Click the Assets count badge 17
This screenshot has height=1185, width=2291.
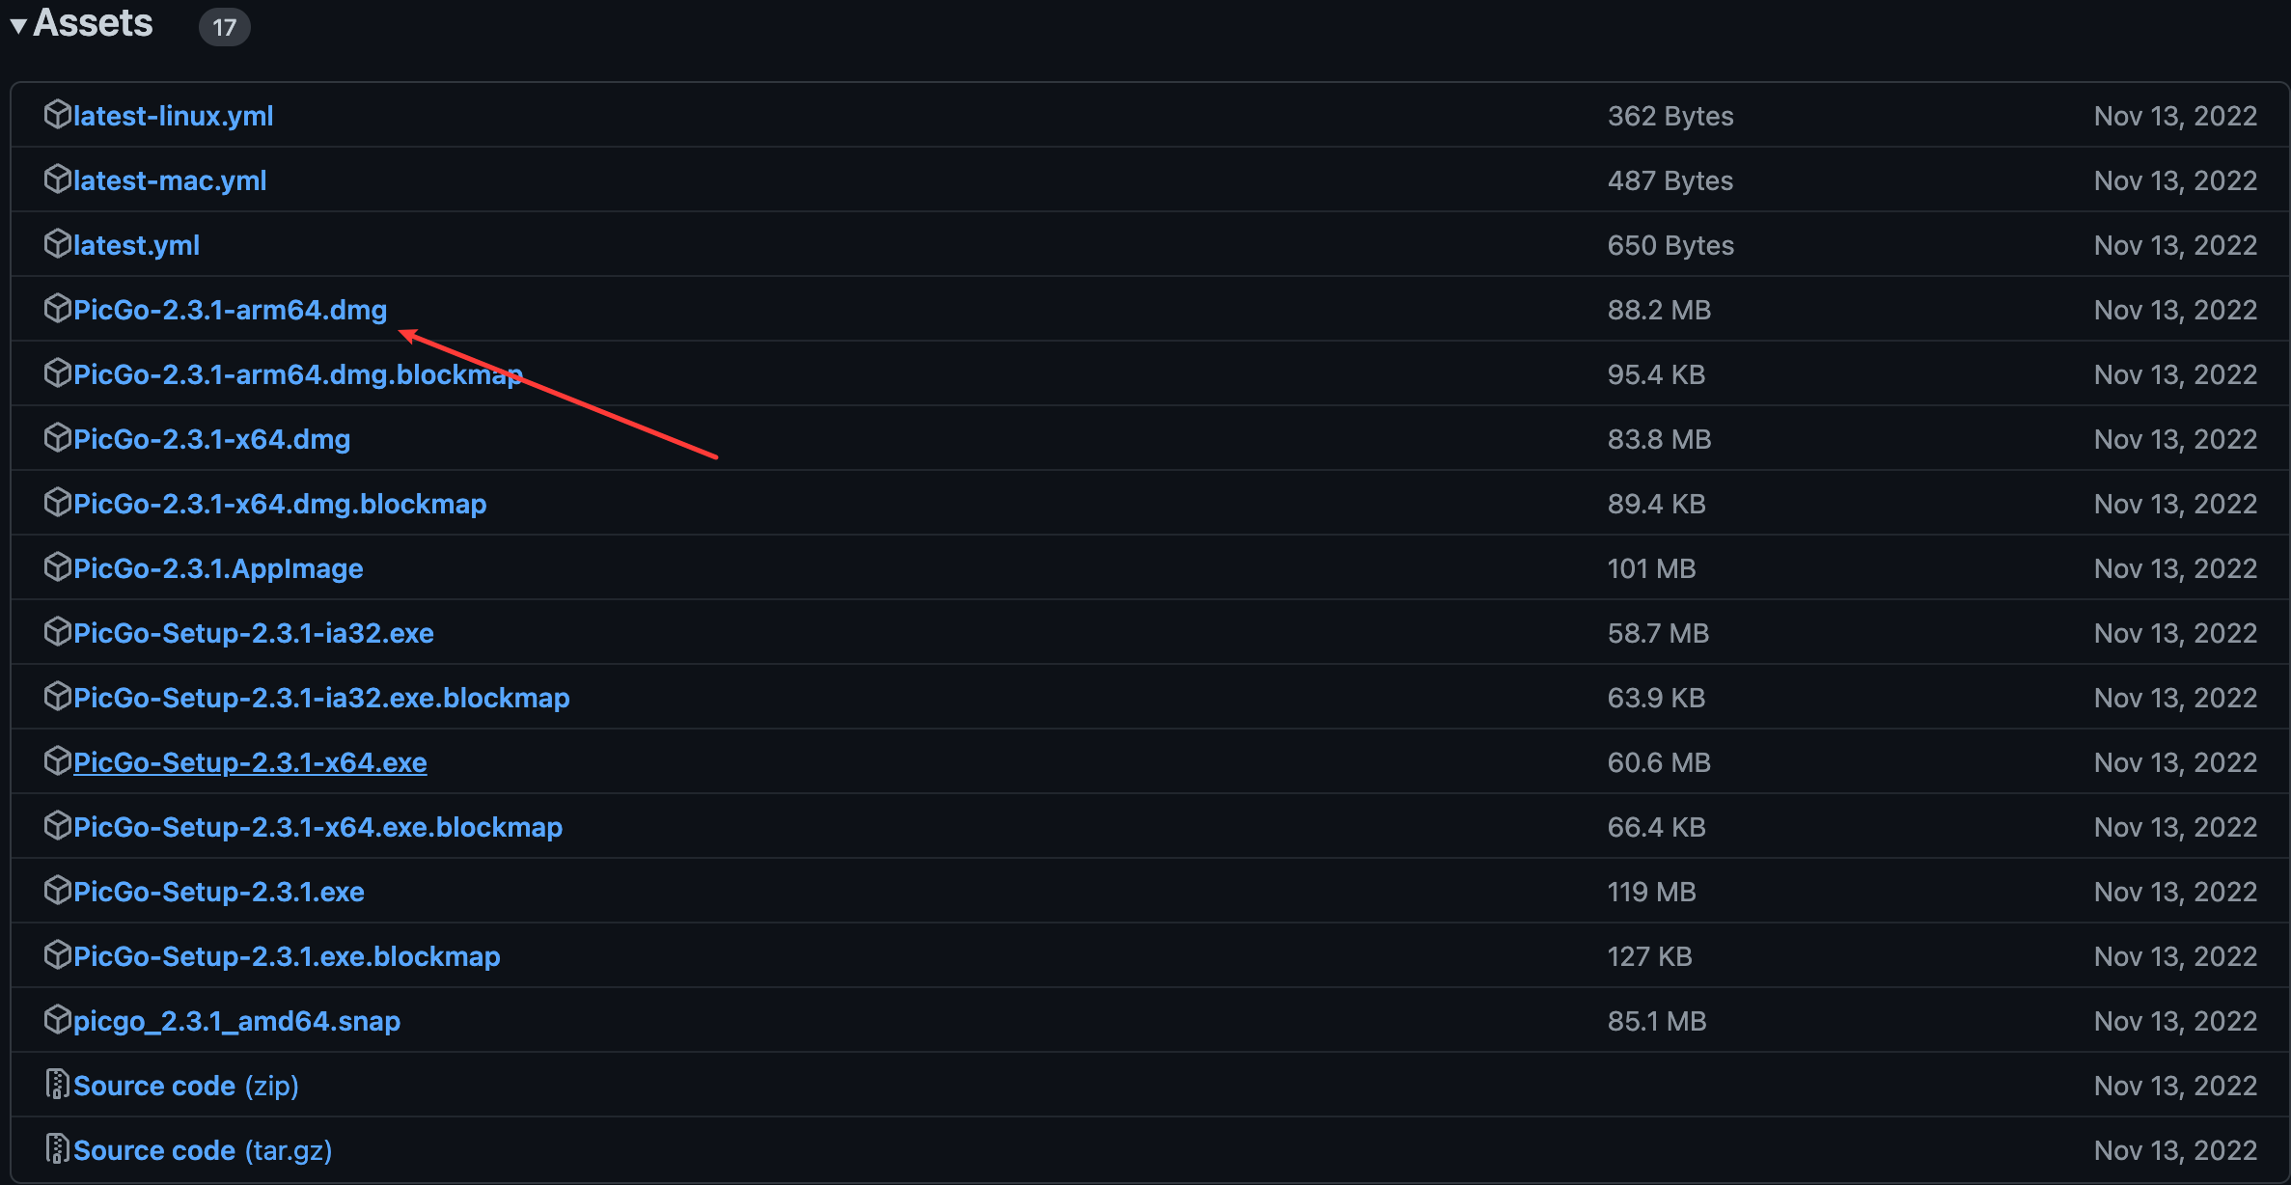tap(224, 27)
